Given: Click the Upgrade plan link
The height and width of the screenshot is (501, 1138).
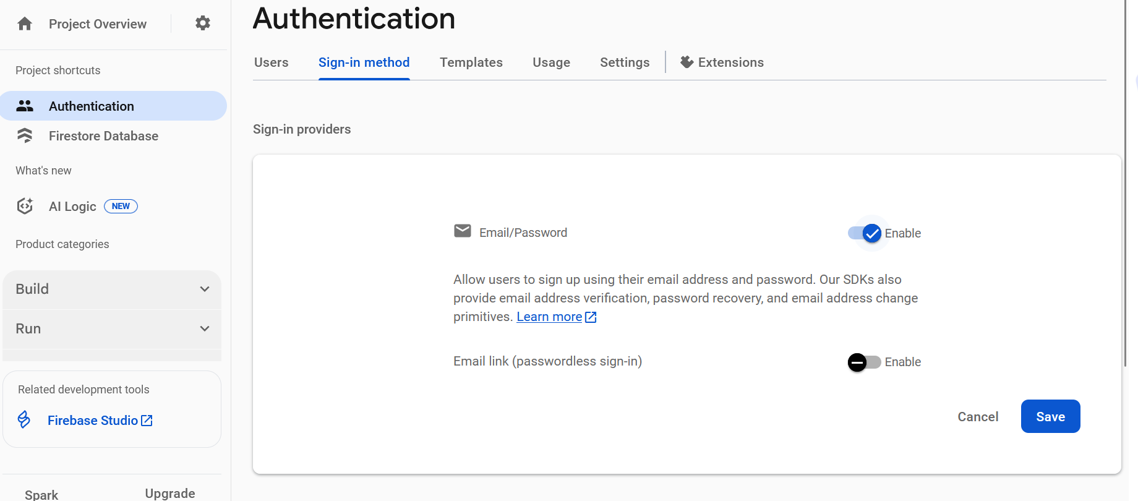Looking at the screenshot, I should [170, 493].
